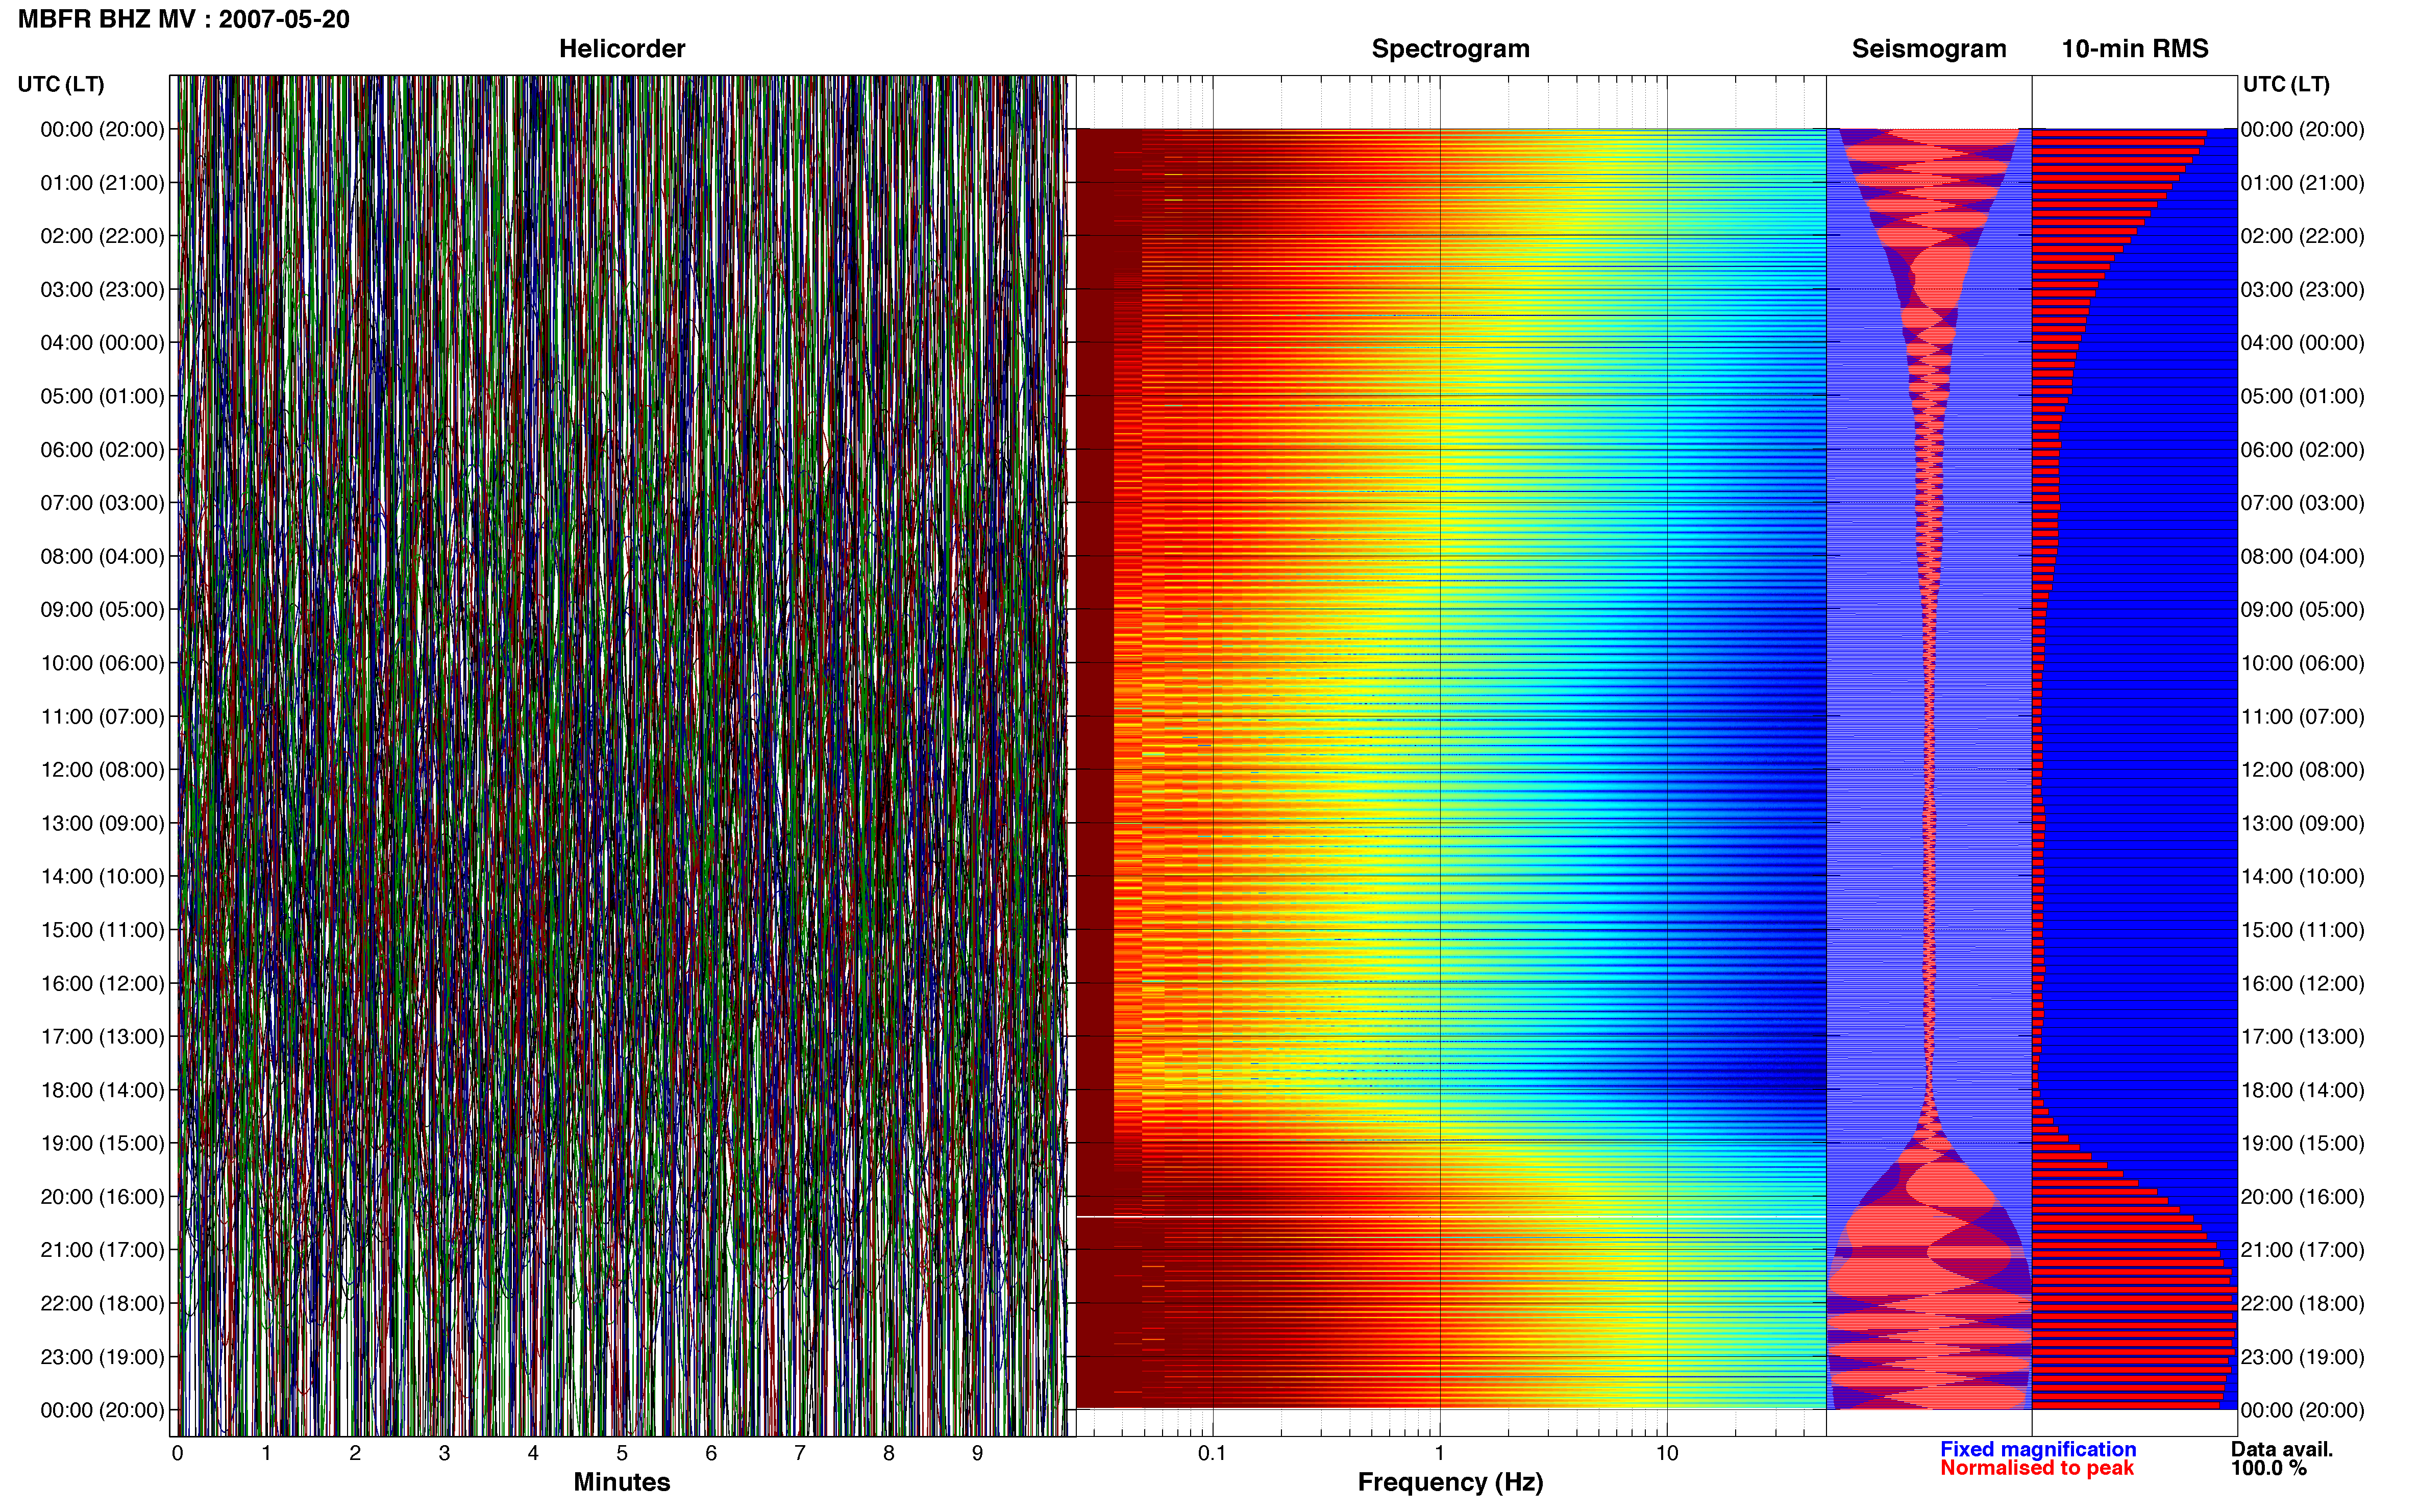
Task: Click left time label 08:00 (04:00)
Action: click(x=102, y=556)
